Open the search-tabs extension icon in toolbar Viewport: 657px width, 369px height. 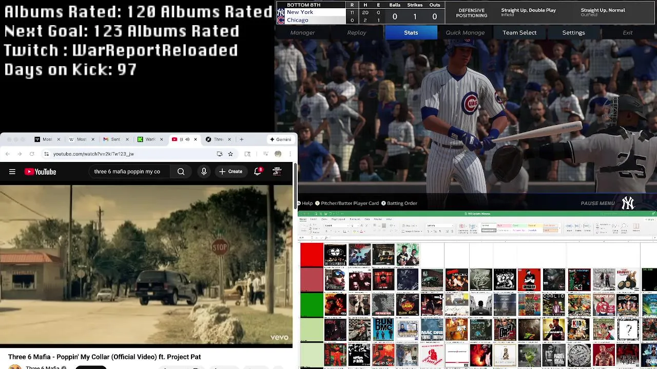(x=247, y=154)
